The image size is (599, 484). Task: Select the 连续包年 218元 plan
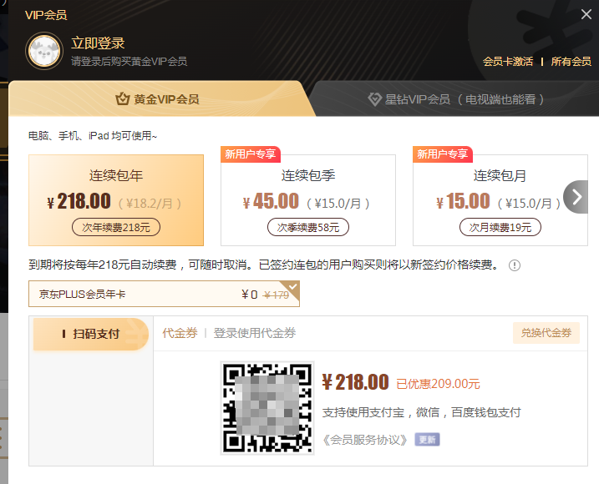point(116,200)
